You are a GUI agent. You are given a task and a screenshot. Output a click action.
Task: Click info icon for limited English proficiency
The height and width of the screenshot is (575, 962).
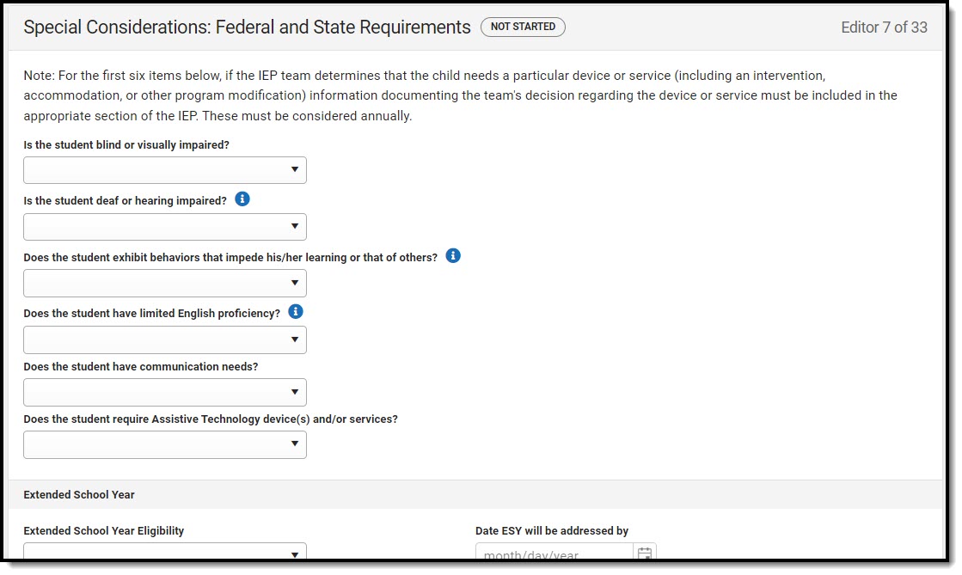point(296,312)
